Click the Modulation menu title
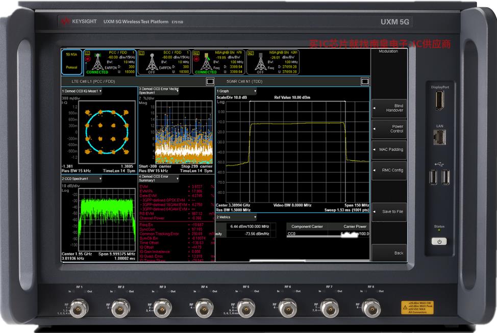497x333 pixels. (388, 52)
